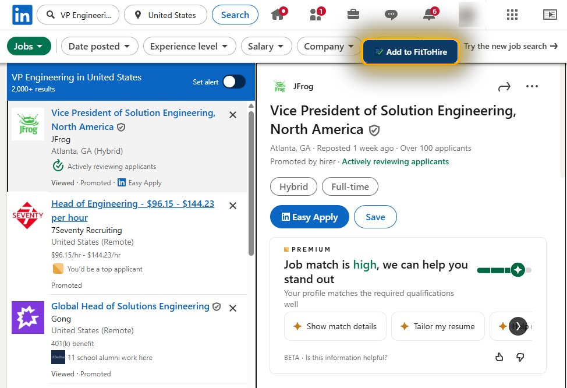Open Notifications bell icon
567x388 pixels.
pos(430,14)
